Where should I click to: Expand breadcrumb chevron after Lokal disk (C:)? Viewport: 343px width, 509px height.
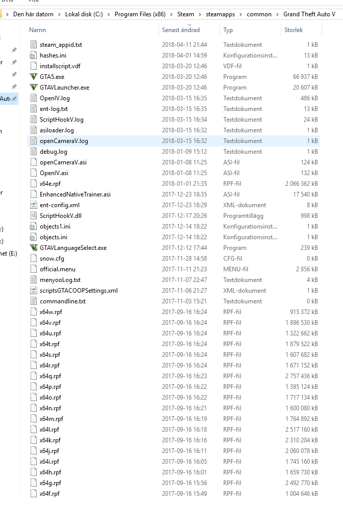coord(109,14)
